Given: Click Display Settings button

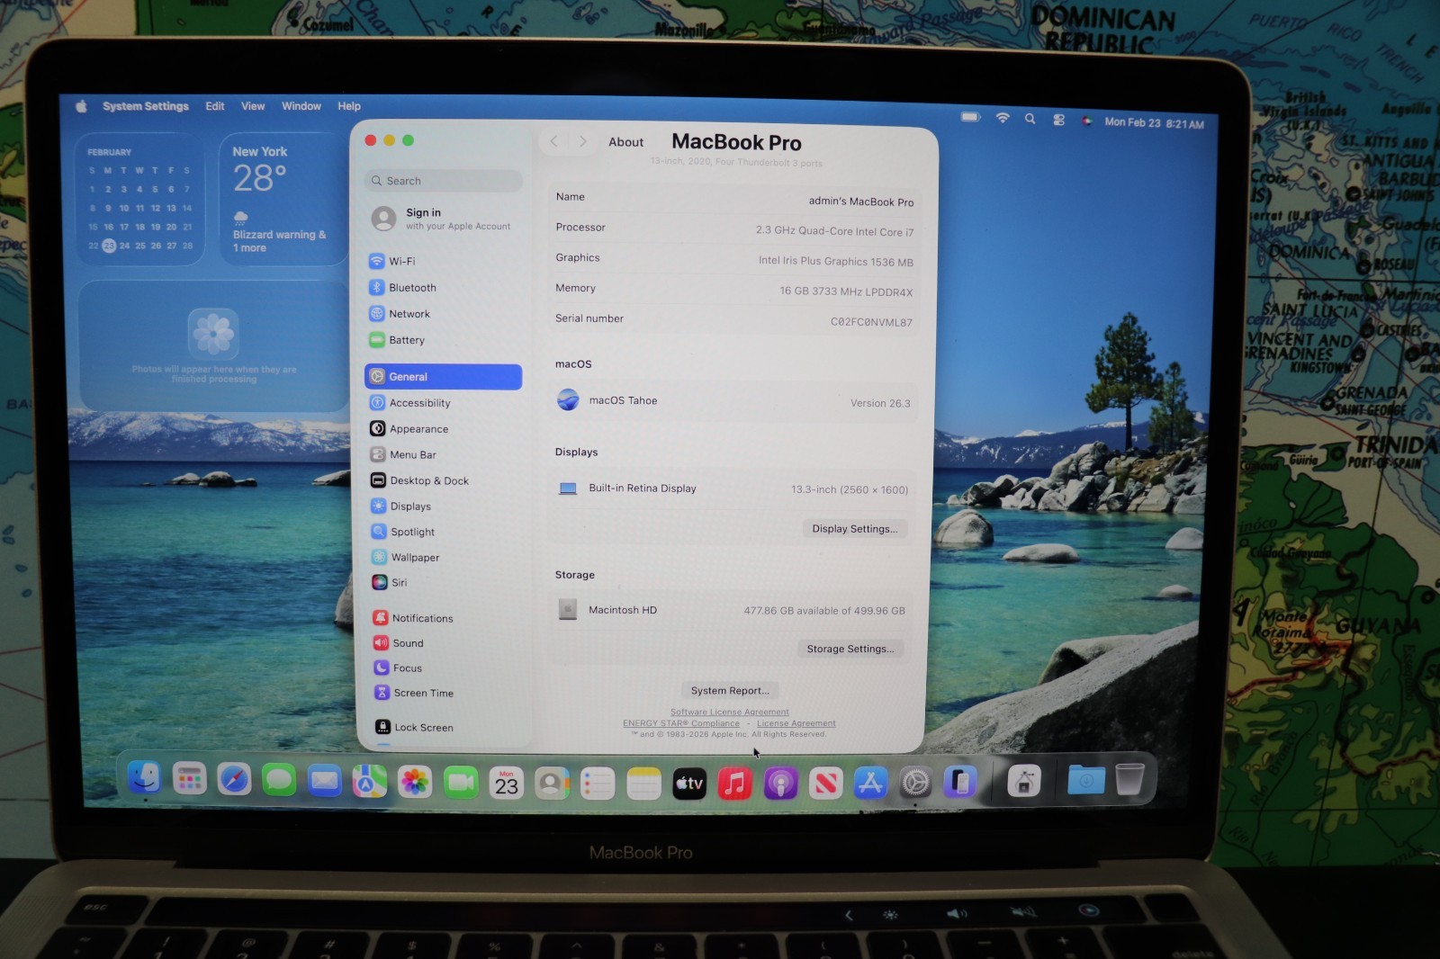Looking at the screenshot, I should click(855, 529).
